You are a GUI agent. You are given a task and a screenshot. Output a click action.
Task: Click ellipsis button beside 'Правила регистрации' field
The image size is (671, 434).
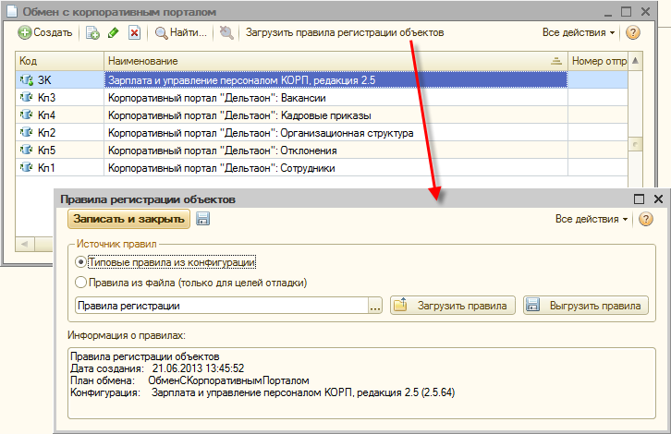pyautogui.click(x=375, y=306)
